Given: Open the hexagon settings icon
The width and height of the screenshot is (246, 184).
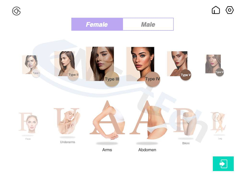Looking at the screenshot, I should pos(230,10).
